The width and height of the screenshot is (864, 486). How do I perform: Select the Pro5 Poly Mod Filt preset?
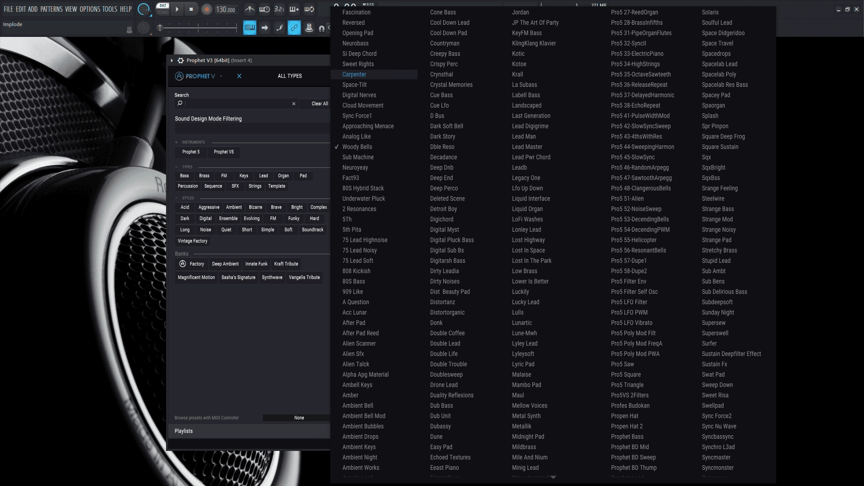[x=633, y=333]
